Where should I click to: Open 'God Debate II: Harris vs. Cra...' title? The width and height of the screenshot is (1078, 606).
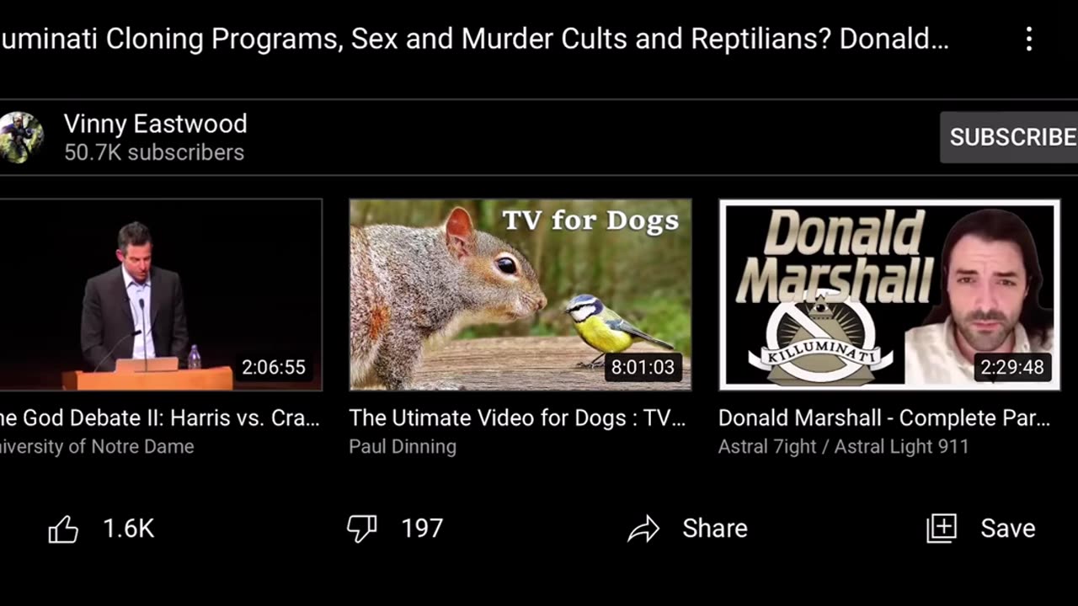[160, 418]
